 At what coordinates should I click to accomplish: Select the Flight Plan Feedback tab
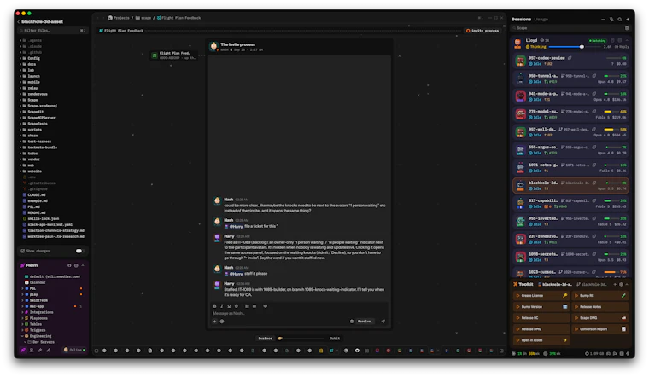pos(121,31)
